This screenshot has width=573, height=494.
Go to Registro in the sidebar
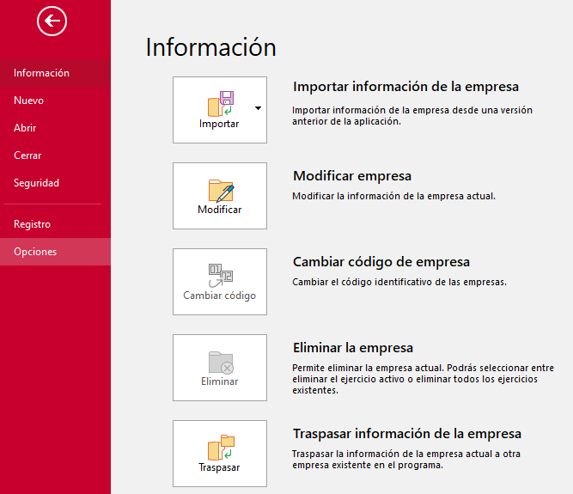(32, 224)
